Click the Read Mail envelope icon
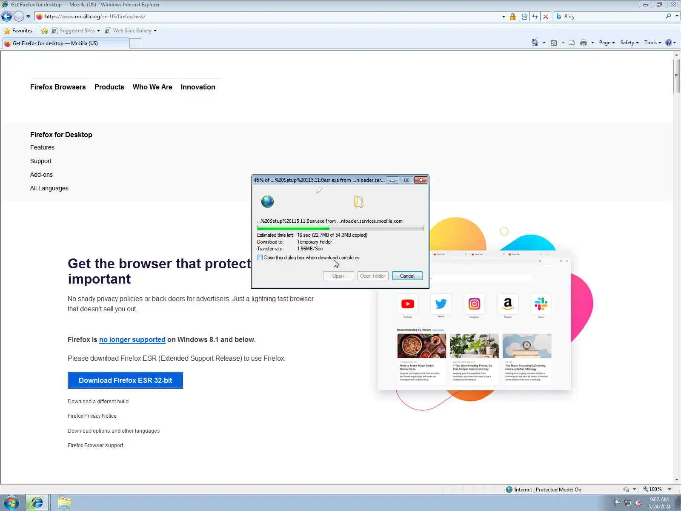Screen dimensions: 681x511 pos(572,43)
